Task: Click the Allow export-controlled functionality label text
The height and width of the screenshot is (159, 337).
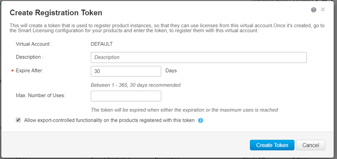Action: tap(109, 120)
